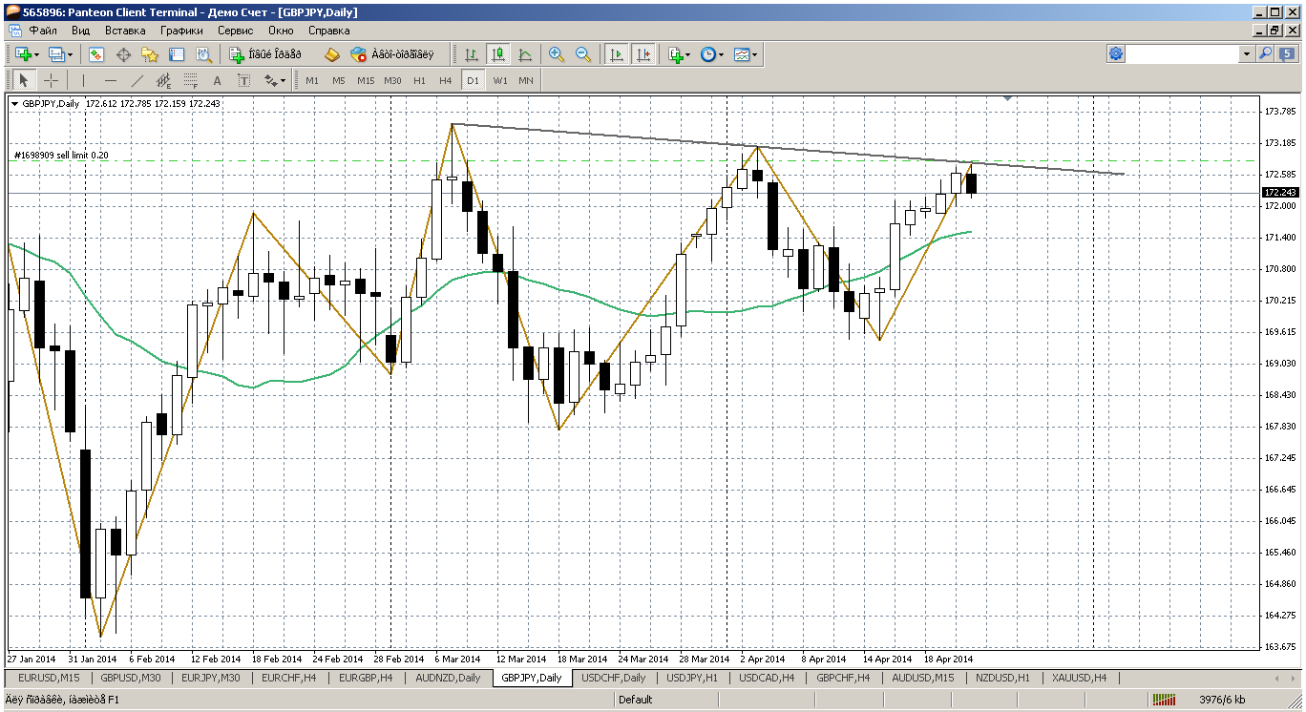This screenshot has width=1306, height=712.
Task: Toggle the W1 timeframe
Action: coord(499,80)
